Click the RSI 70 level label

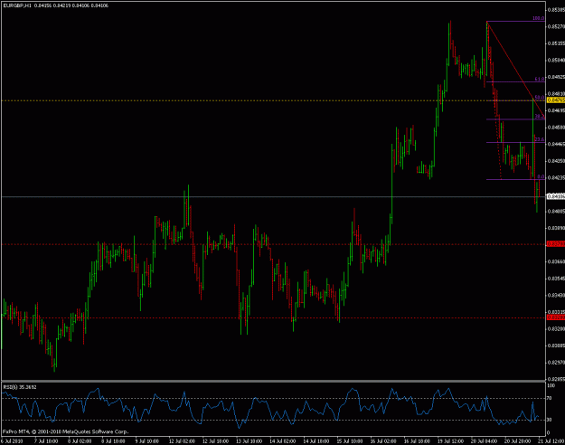(549, 399)
